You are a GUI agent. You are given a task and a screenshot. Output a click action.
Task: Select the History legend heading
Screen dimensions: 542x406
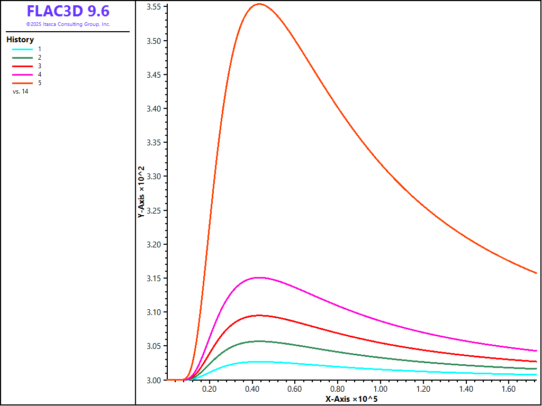pos(20,40)
